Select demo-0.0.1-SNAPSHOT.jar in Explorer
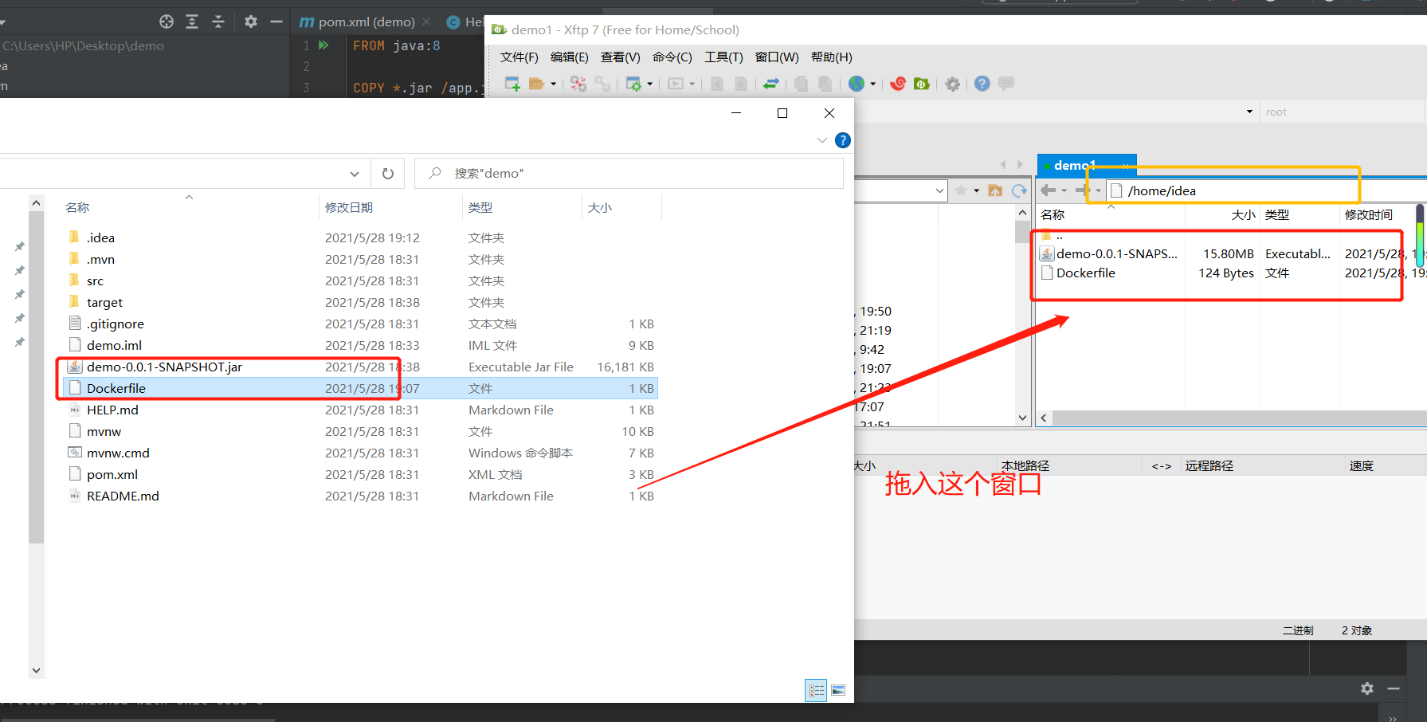Screen dimensions: 1427x722 [x=164, y=367]
